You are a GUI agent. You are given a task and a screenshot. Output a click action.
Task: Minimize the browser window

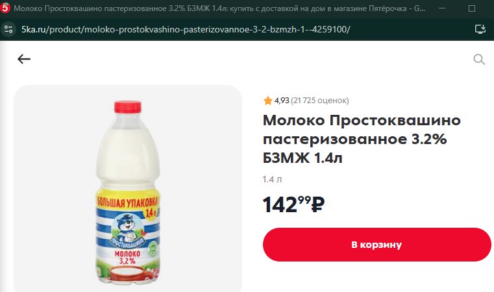(442, 8)
